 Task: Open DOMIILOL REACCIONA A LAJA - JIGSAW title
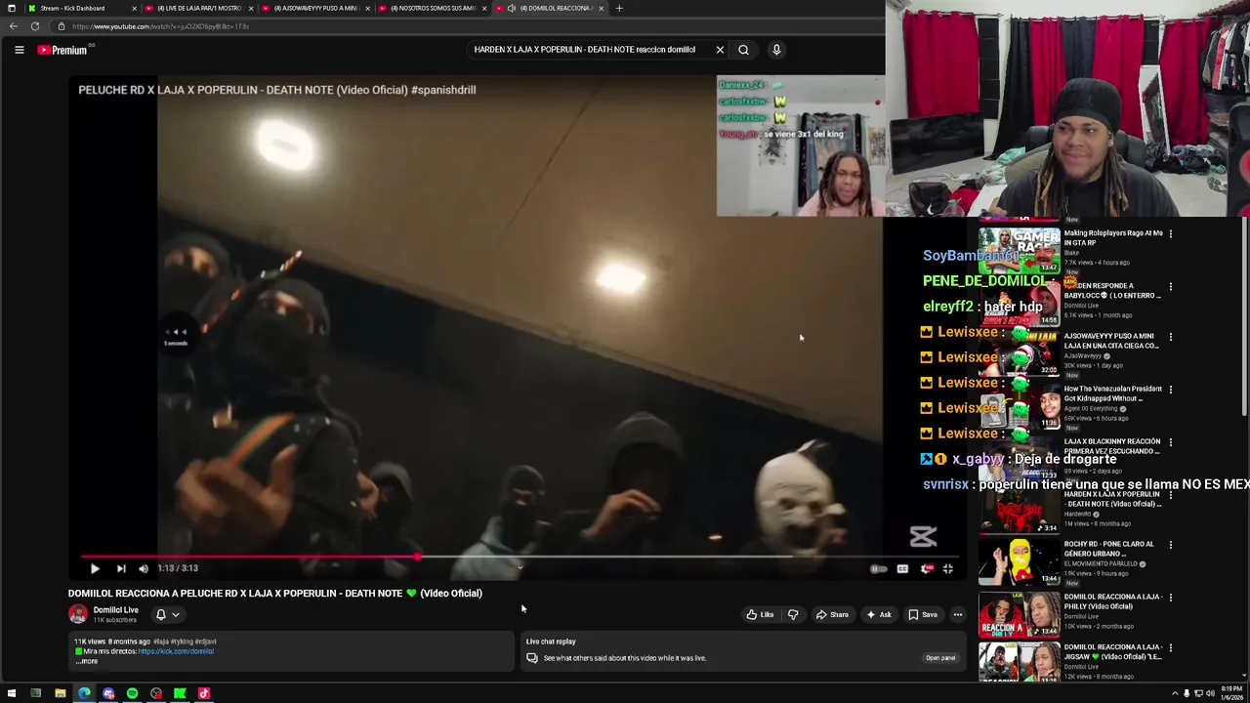(x=1112, y=652)
